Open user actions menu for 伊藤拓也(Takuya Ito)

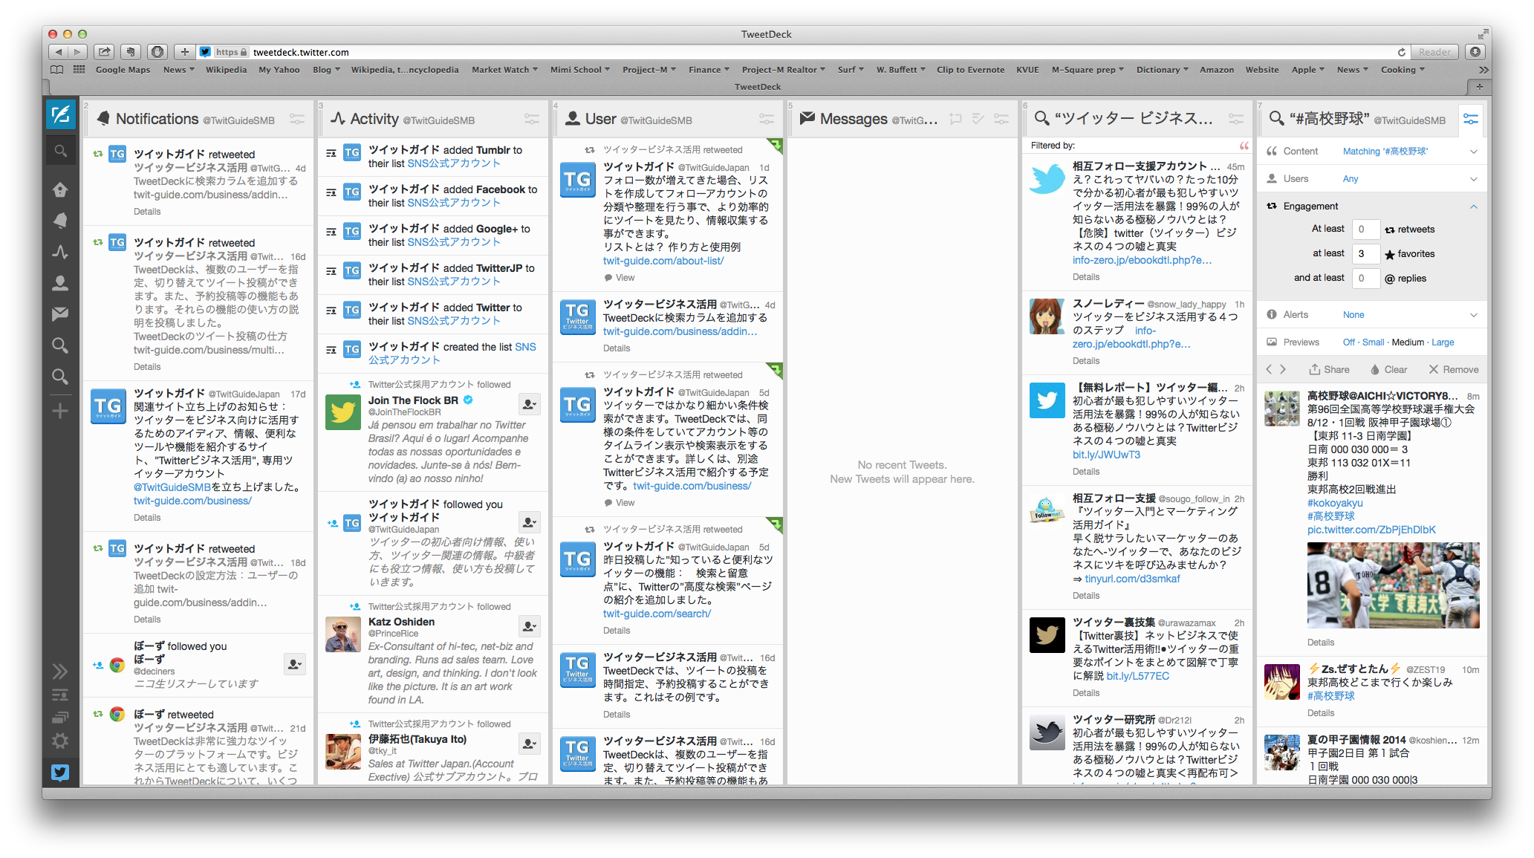[529, 744]
